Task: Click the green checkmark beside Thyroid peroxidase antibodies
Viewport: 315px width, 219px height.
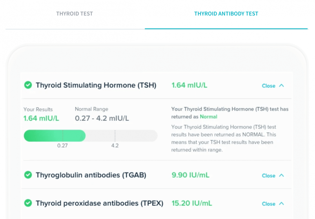Action: pos(28,203)
